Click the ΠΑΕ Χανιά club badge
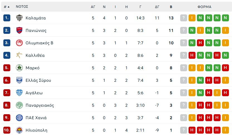This screenshot has width=232, height=135. 19,118
